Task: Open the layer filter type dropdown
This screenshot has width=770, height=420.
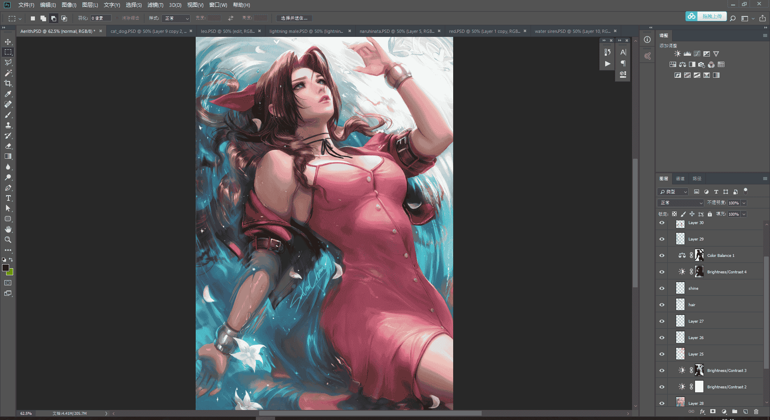Action: point(673,192)
